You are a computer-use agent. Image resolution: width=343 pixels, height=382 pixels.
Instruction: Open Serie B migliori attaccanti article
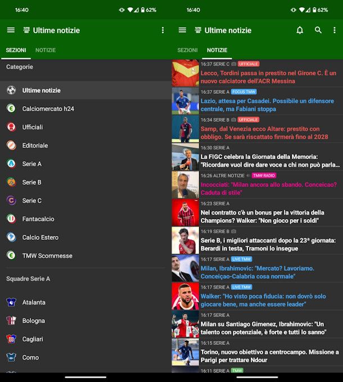(x=257, y=240)
